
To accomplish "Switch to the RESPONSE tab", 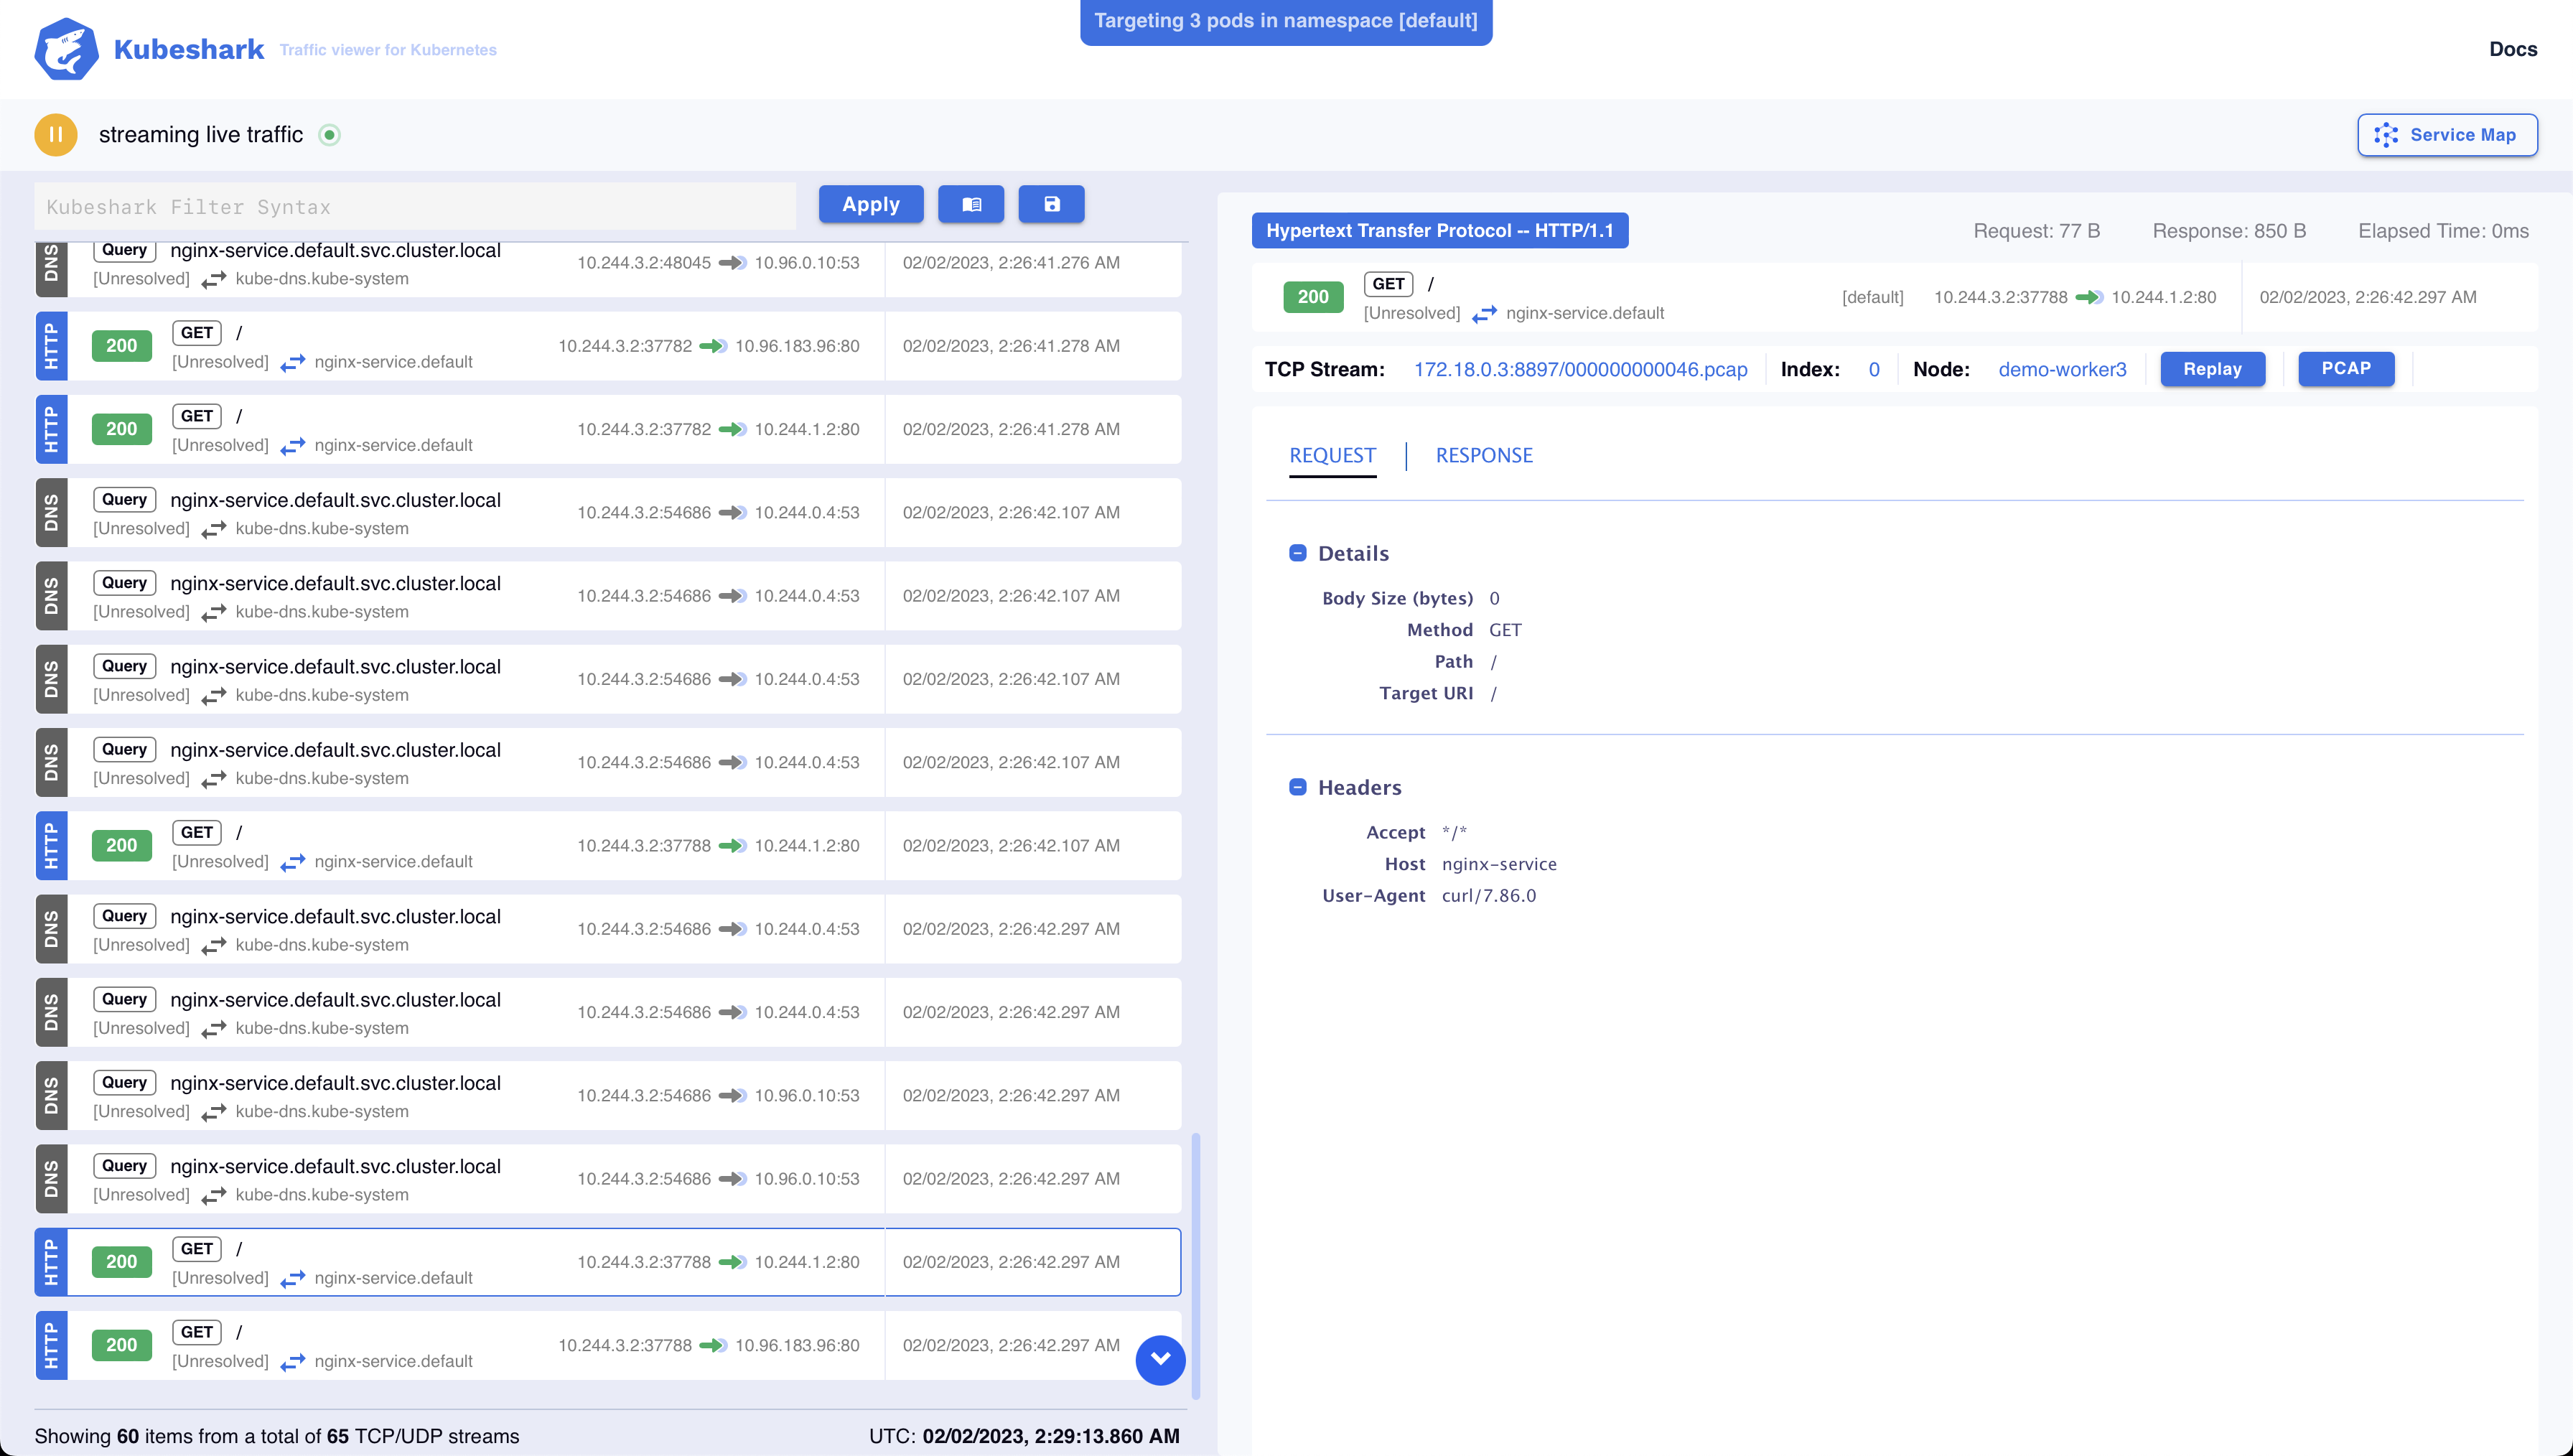I will click(1483, 455).
